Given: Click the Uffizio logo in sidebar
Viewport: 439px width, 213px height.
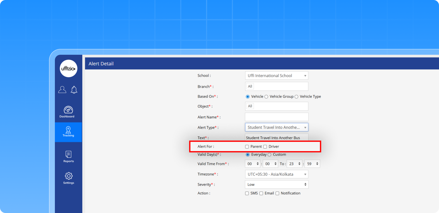Looking at the screenshot, I should point(68,68).
